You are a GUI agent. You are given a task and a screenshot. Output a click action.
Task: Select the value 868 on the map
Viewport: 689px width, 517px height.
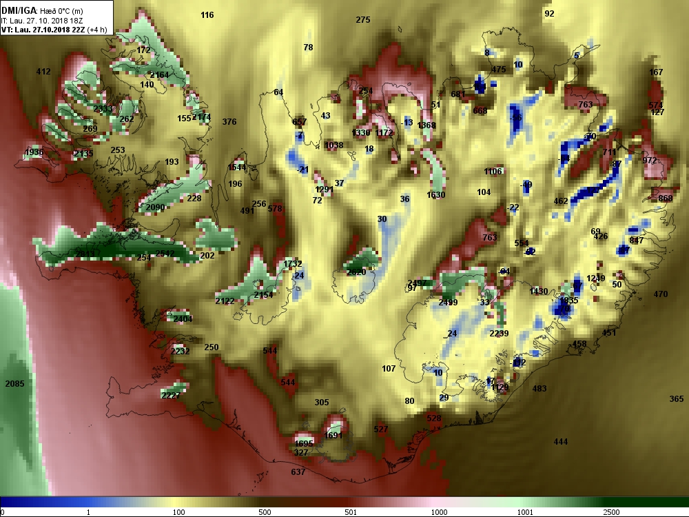pos(666,199)
